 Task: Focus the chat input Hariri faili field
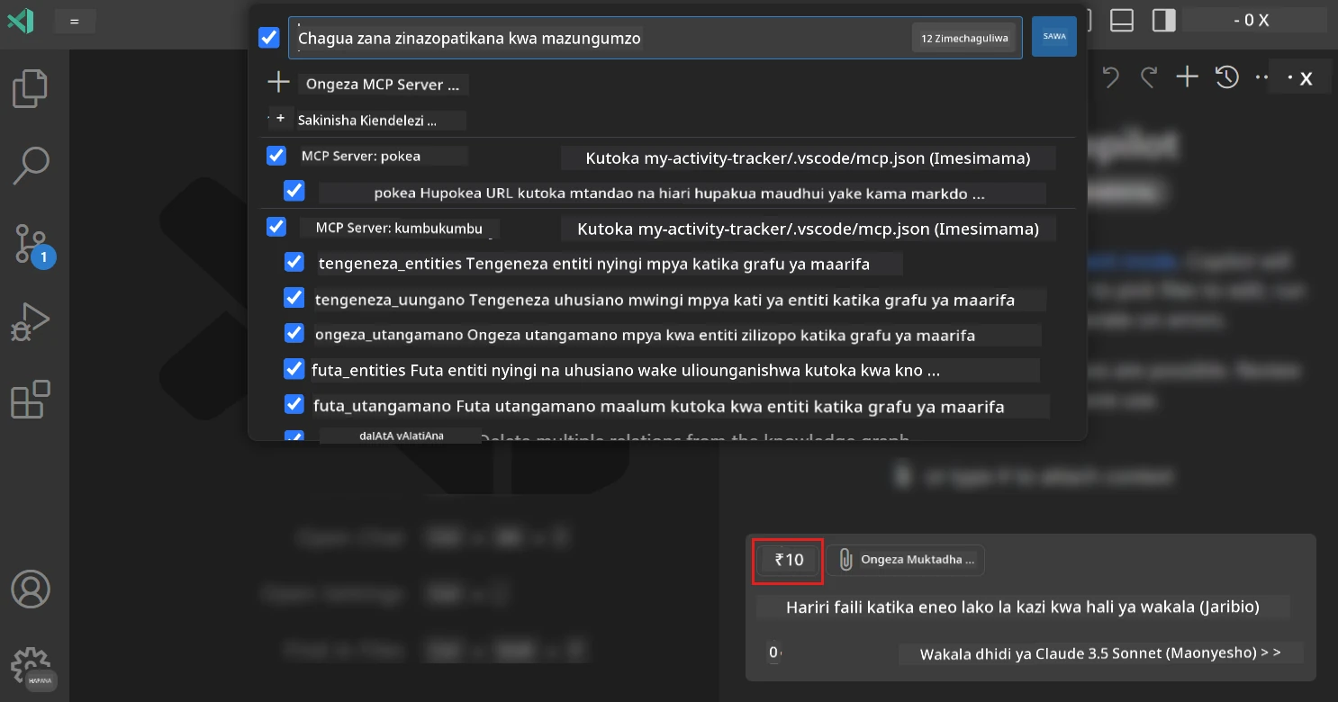click(1022, 607)
